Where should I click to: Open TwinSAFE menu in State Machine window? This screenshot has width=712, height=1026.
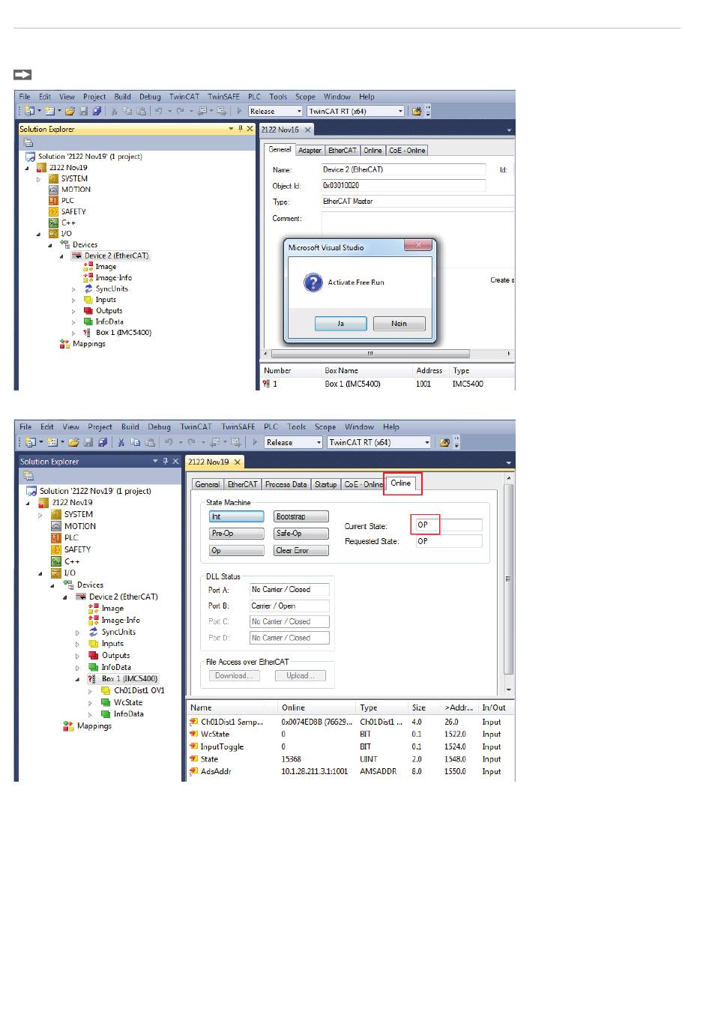[x=238, y=427]
